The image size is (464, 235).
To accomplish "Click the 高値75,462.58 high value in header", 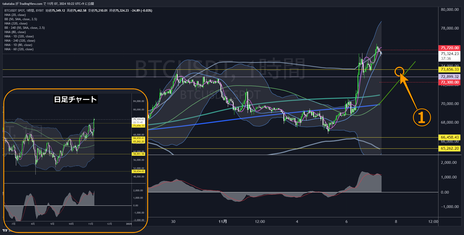I will [x=77, y=11].
